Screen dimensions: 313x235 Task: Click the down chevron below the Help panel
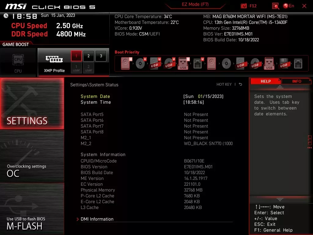click(x=280, y=199)
